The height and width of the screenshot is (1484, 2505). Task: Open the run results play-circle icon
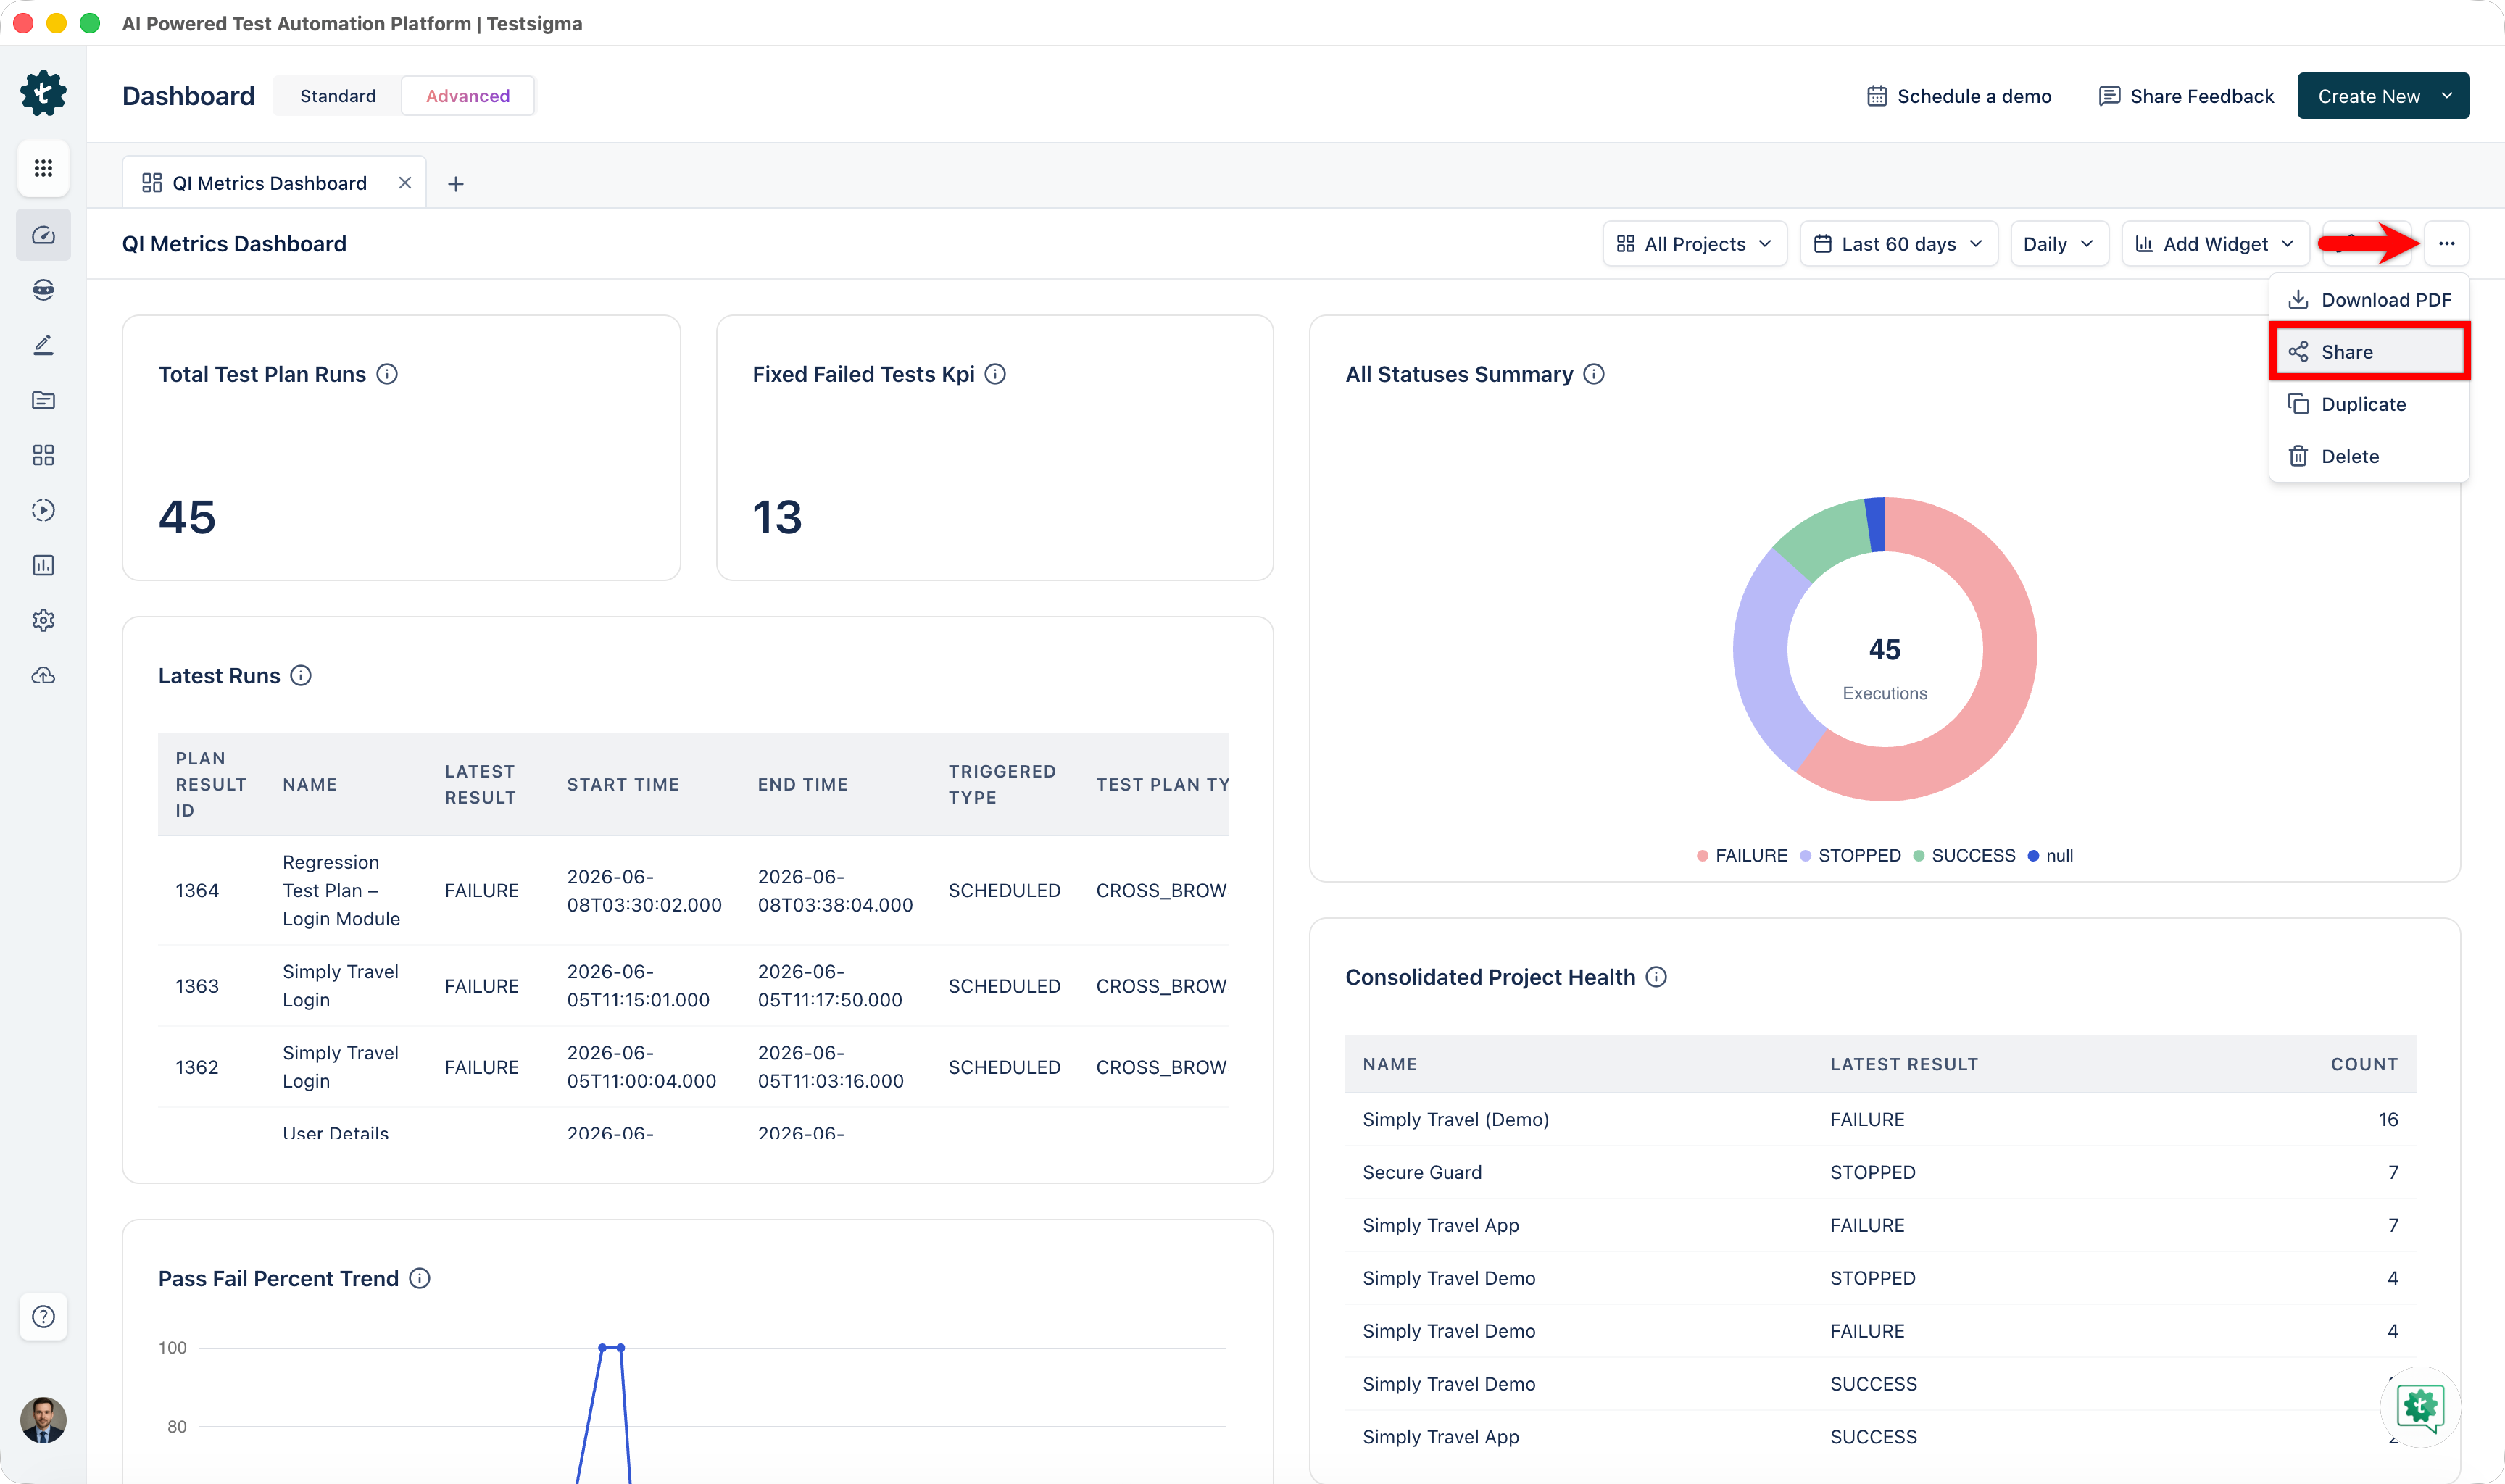coord(43,510)
